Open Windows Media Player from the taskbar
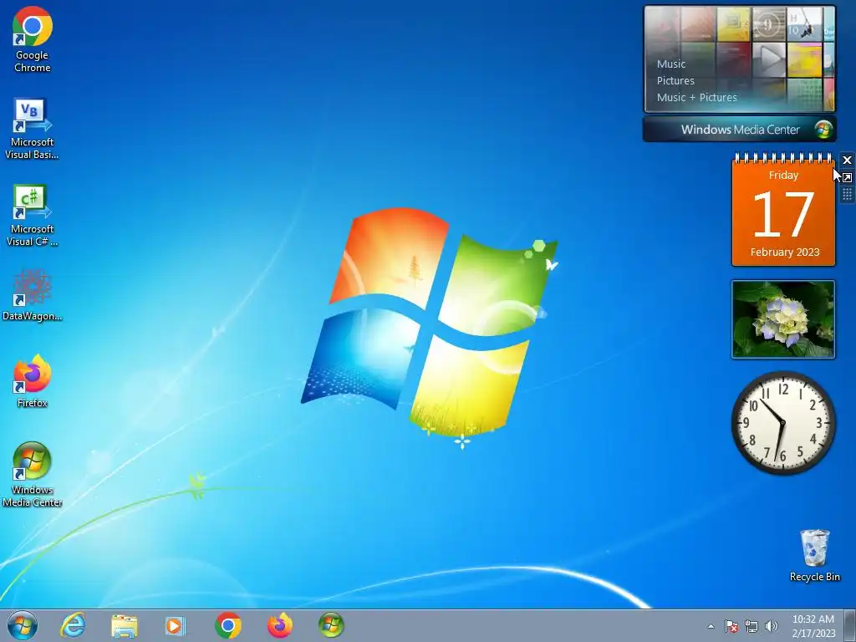This screenshot has width=856, height=642. [176, 625]
